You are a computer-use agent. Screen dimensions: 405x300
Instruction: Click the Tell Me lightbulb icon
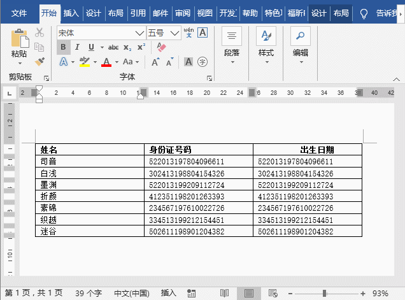[x=364, y=13]
